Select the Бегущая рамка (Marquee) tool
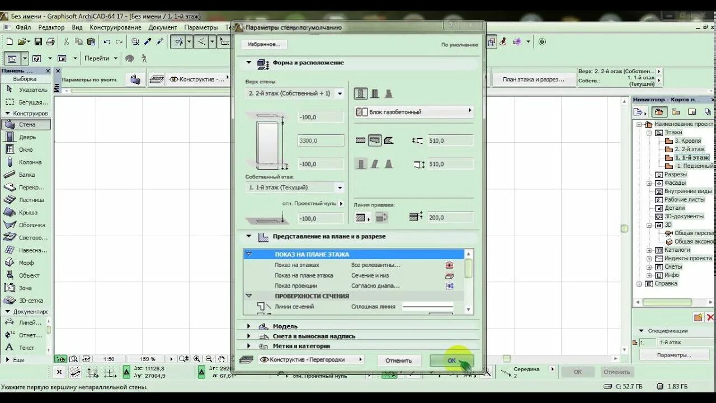Image resolution: width=716 pixels, height=403 pixels. (x=26, y=102)
